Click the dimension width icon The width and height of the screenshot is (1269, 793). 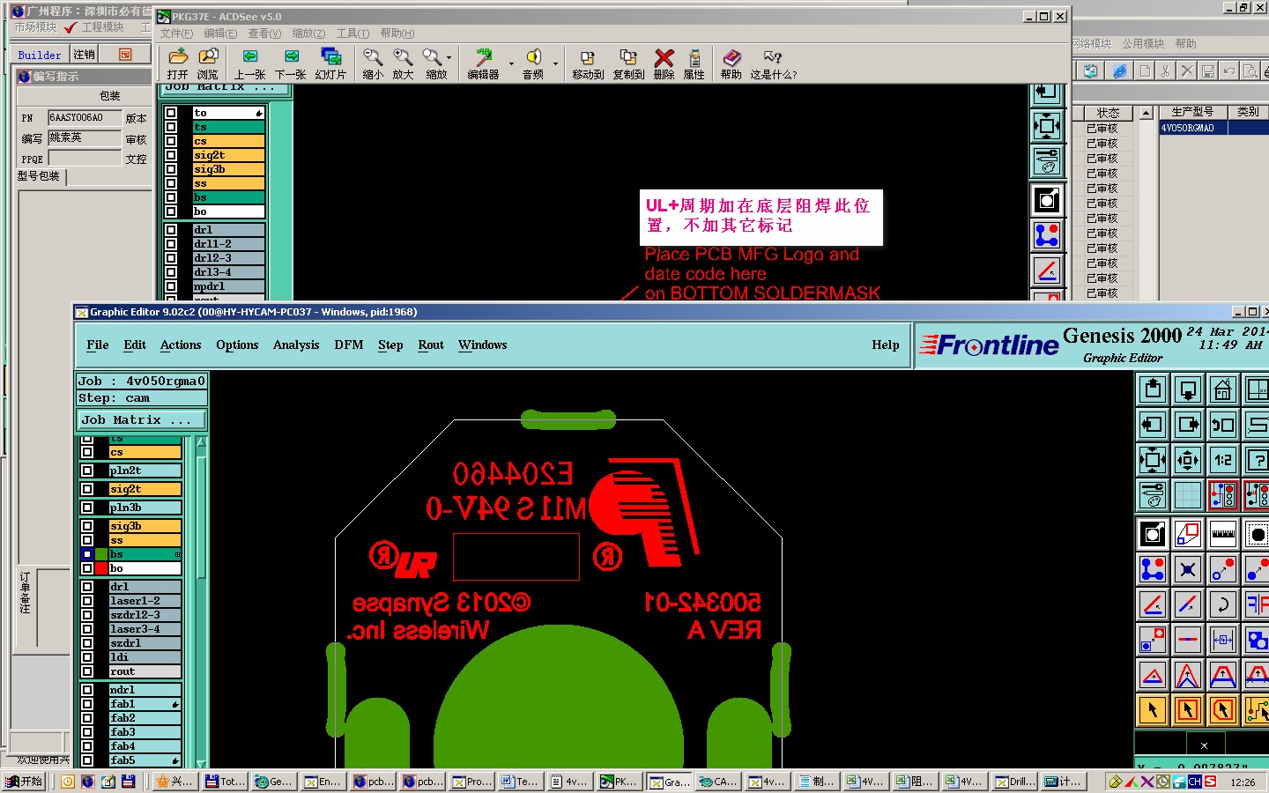tap(1223, 640)
